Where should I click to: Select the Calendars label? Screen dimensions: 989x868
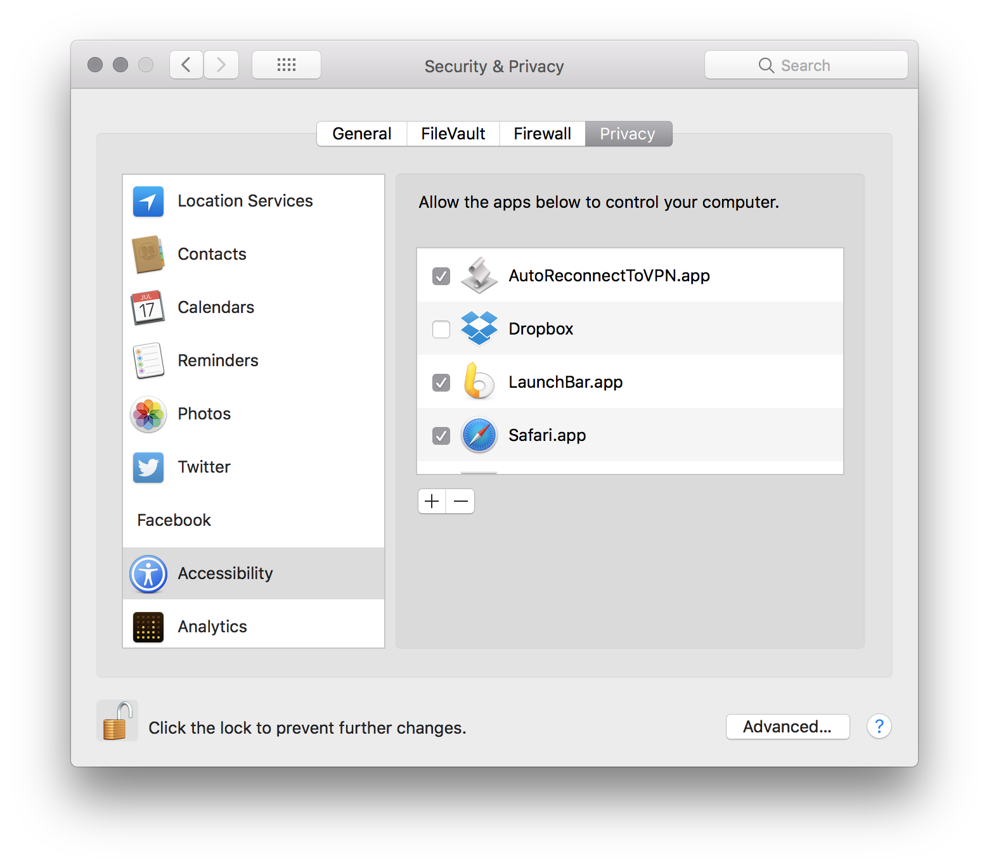point(216,307)
